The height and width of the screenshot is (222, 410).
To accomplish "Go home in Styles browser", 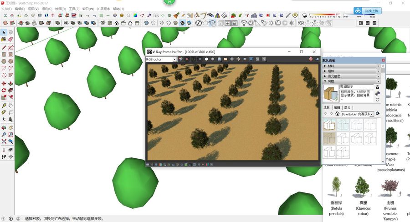I will tap(337, 114).
